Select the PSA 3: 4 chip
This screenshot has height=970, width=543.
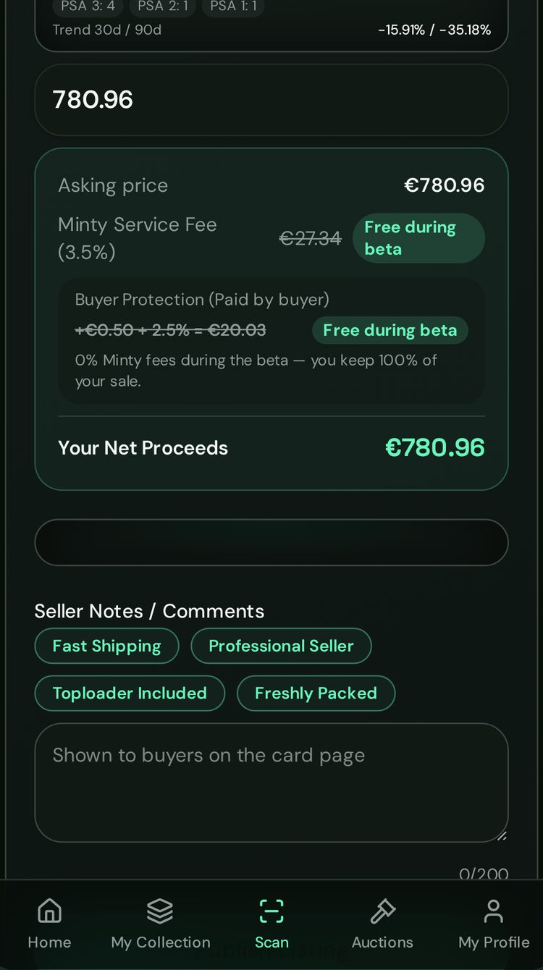(x=88, y=7)
